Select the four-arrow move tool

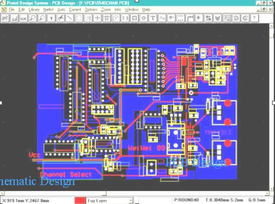tap(97, 18)
